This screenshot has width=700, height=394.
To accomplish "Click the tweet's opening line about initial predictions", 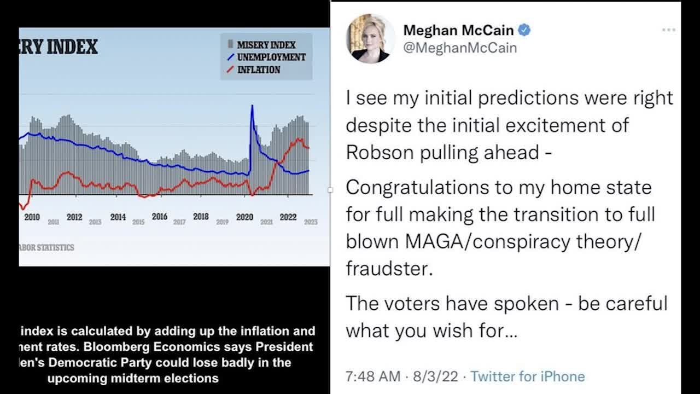I will pyautogui.click(x=509, y=98).
